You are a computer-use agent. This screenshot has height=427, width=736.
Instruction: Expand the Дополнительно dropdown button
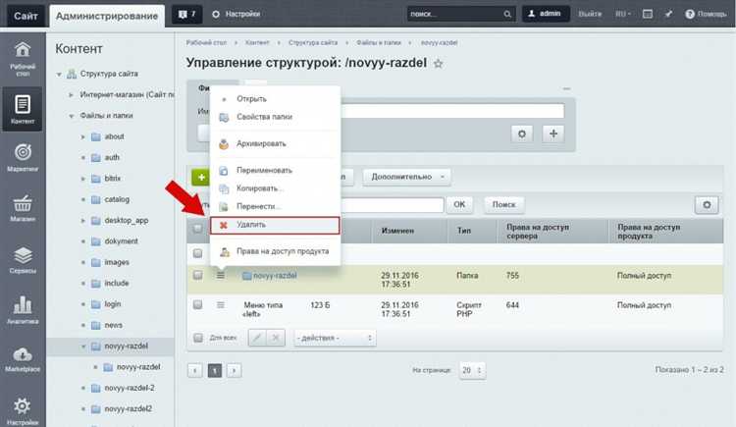point(406,177)
